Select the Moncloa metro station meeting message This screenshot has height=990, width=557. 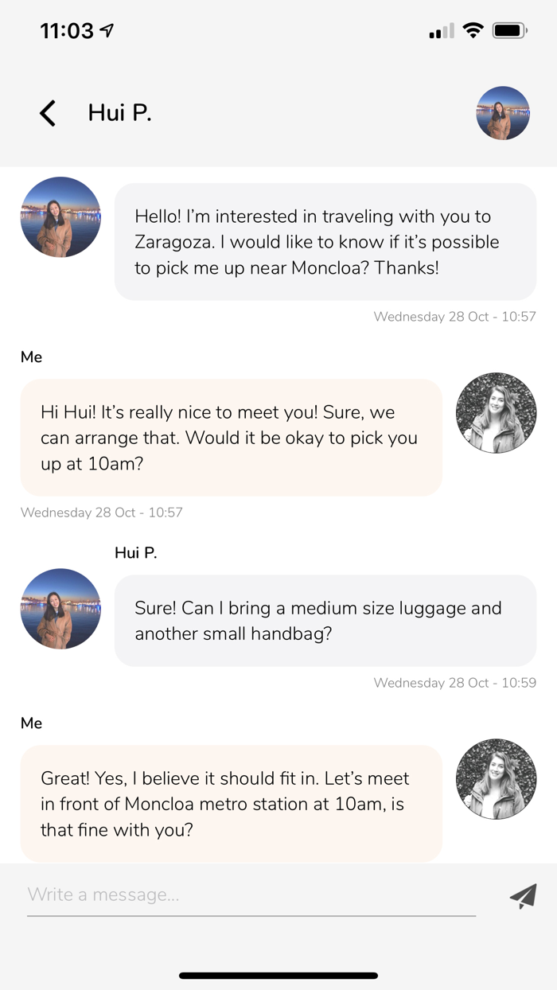coord(231,804)
